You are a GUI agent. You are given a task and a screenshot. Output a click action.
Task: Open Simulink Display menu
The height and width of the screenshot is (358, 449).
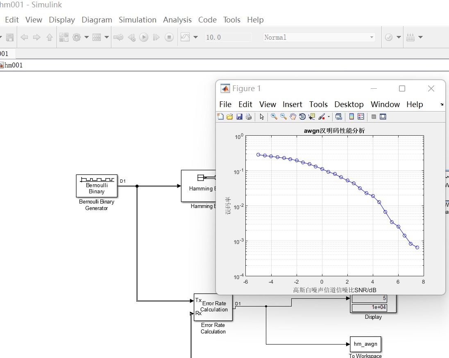(x=62, y=20)
